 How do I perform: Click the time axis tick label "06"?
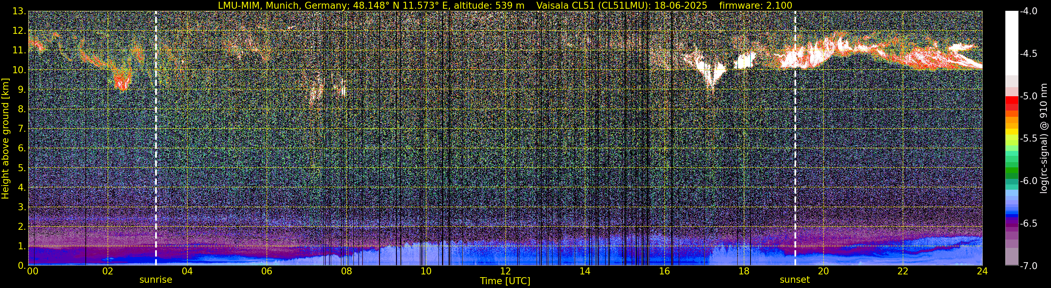266,271
